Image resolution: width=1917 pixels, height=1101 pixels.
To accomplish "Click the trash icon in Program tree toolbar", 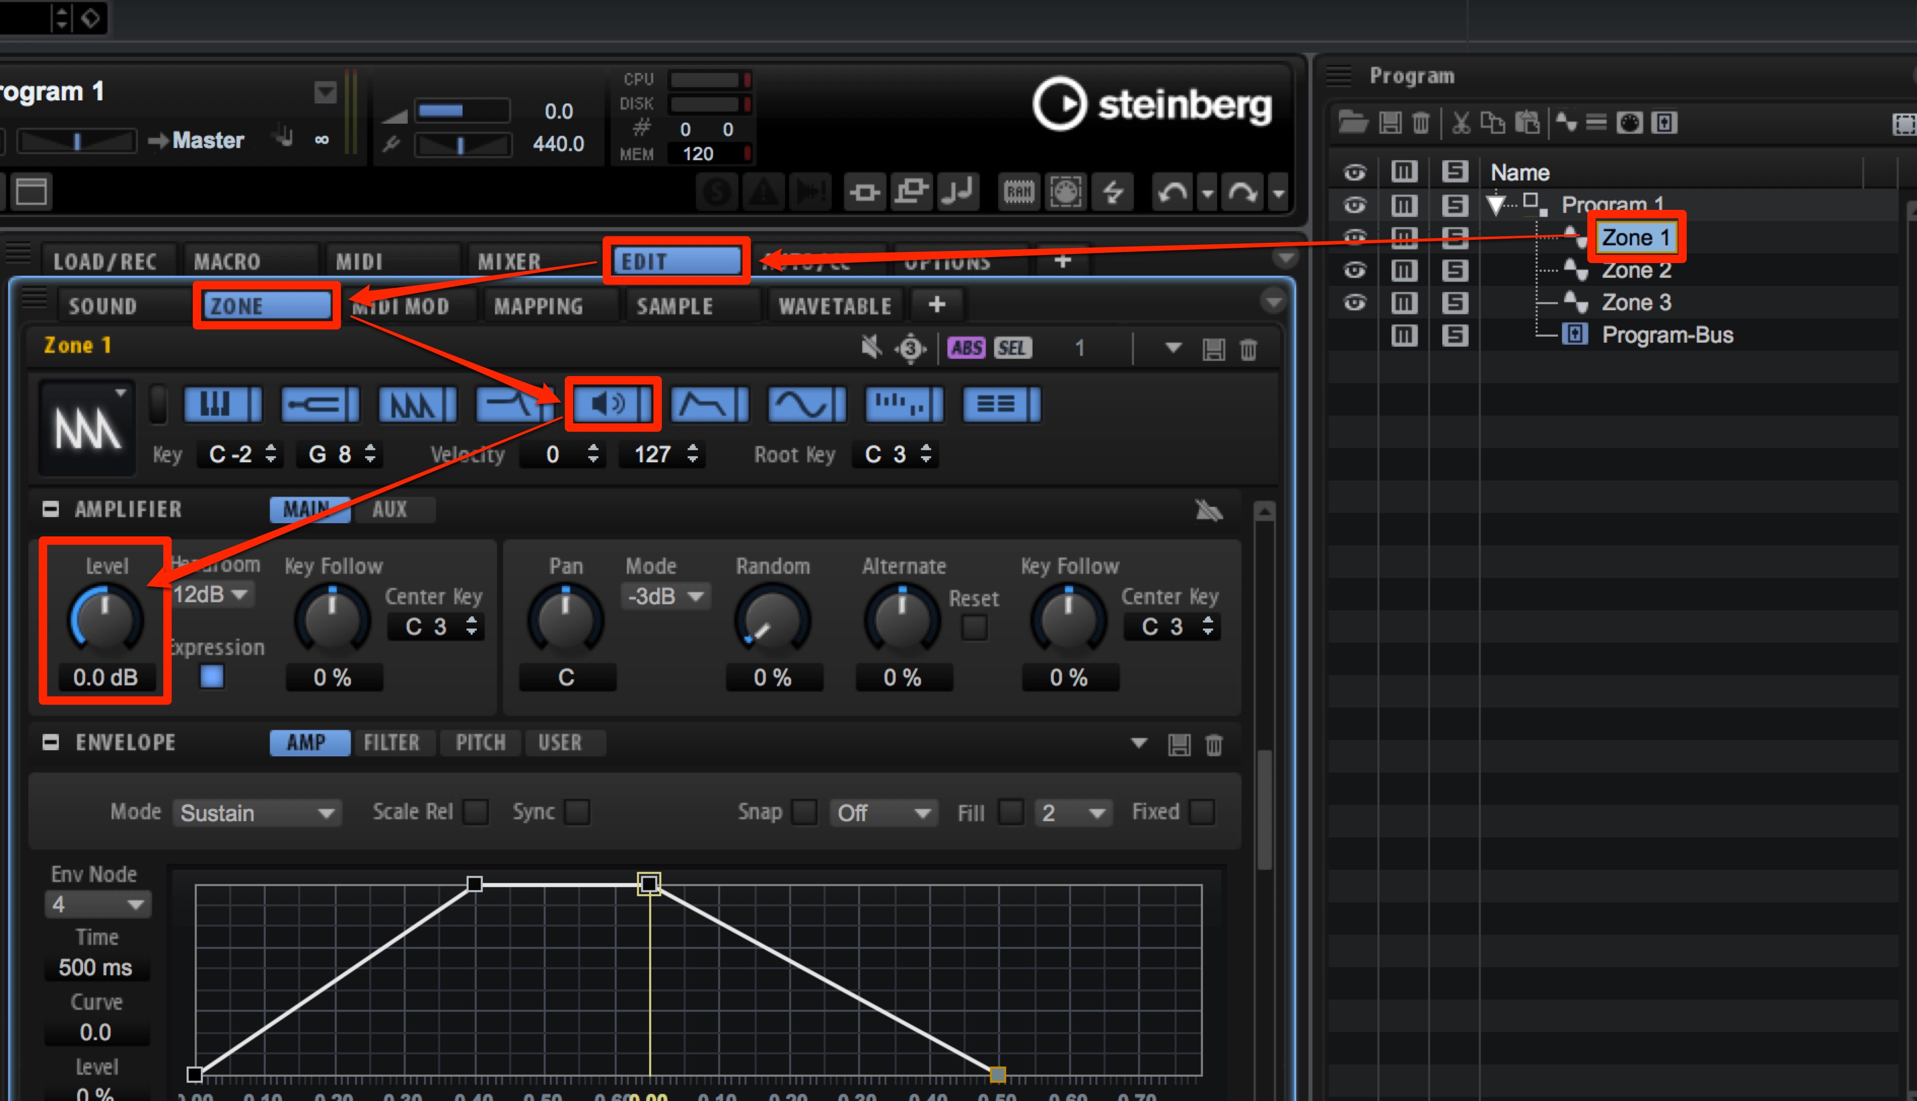I will [1422, 123].
